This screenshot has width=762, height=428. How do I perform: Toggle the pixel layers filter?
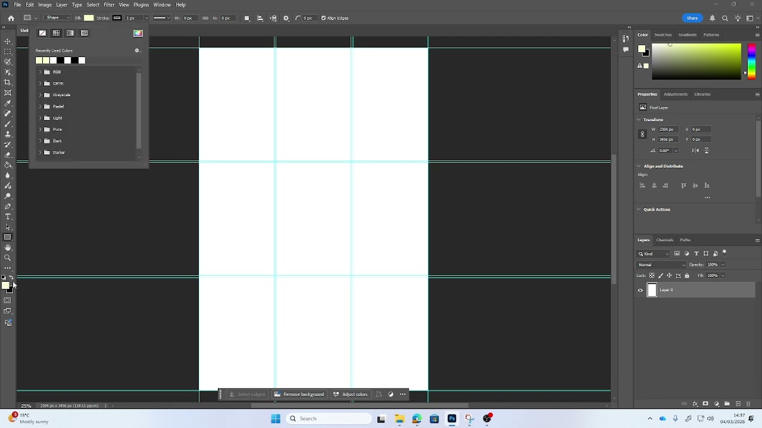(677, 254)
